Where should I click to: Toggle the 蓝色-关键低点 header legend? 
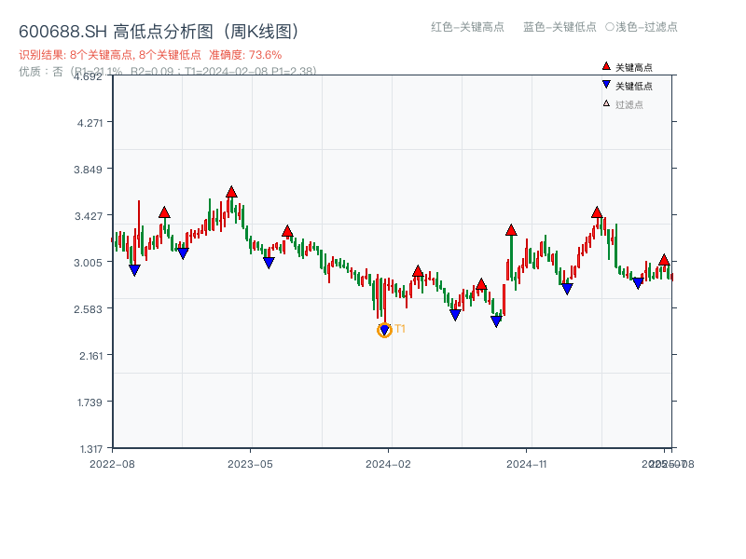tap(559, 27)
